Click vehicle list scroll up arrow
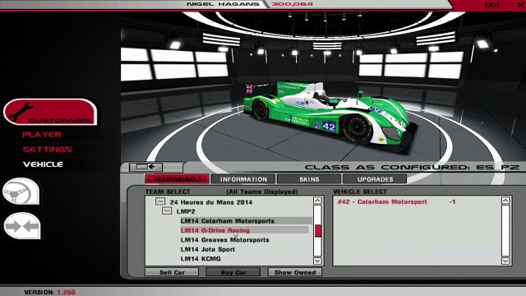This screenshot has width=526, height=296. pos(505,201)
